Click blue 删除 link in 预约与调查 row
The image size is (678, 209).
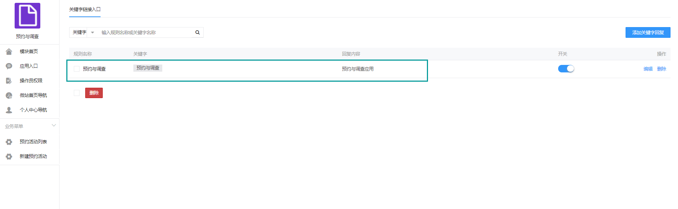pos(662,69)
